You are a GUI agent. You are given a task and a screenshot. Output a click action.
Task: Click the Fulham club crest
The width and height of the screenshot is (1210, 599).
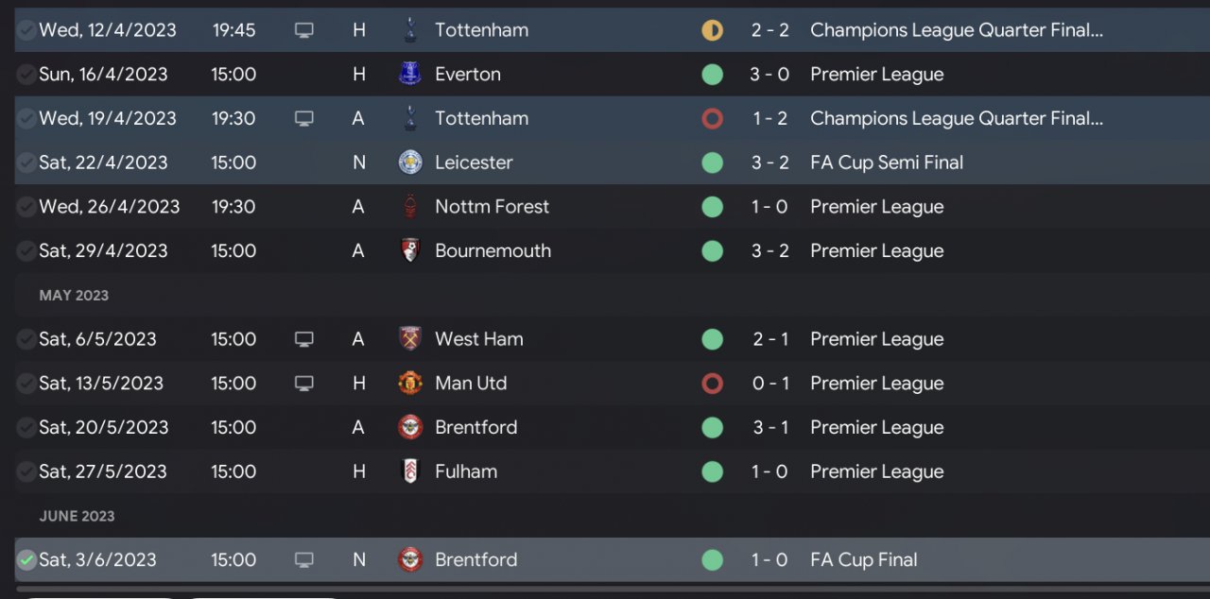coord(409,471)
